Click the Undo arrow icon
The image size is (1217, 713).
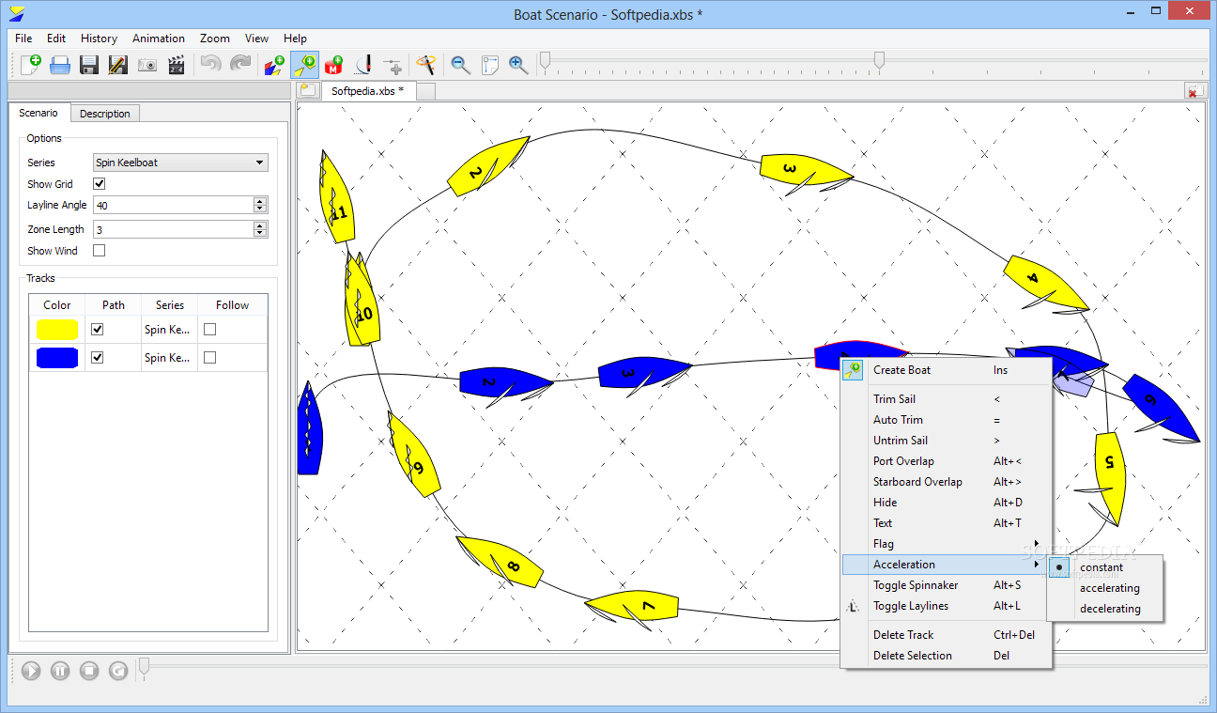(211, 65)
